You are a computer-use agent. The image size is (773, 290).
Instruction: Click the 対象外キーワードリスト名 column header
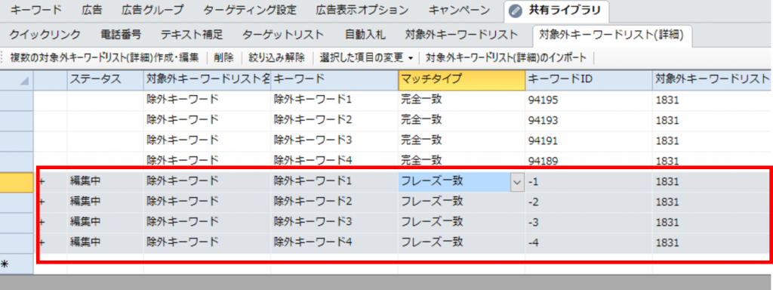click(207, 80)
